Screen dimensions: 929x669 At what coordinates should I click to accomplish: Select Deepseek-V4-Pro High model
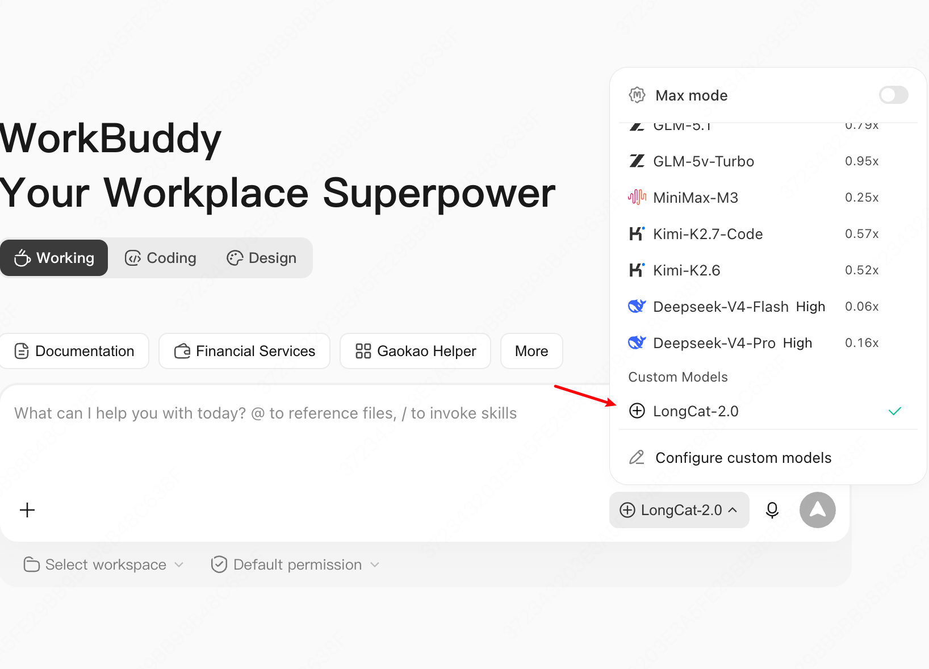click(768, 343)
